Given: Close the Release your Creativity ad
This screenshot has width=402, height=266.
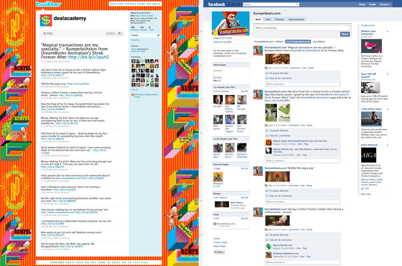Looking at the screenshot, I should point(387,31).
